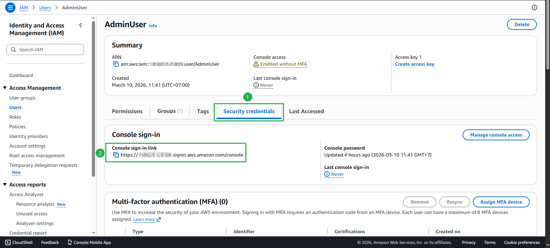
Task: Click the Remove MFA button
Action: pyautogui.click(x=420, y=202)
